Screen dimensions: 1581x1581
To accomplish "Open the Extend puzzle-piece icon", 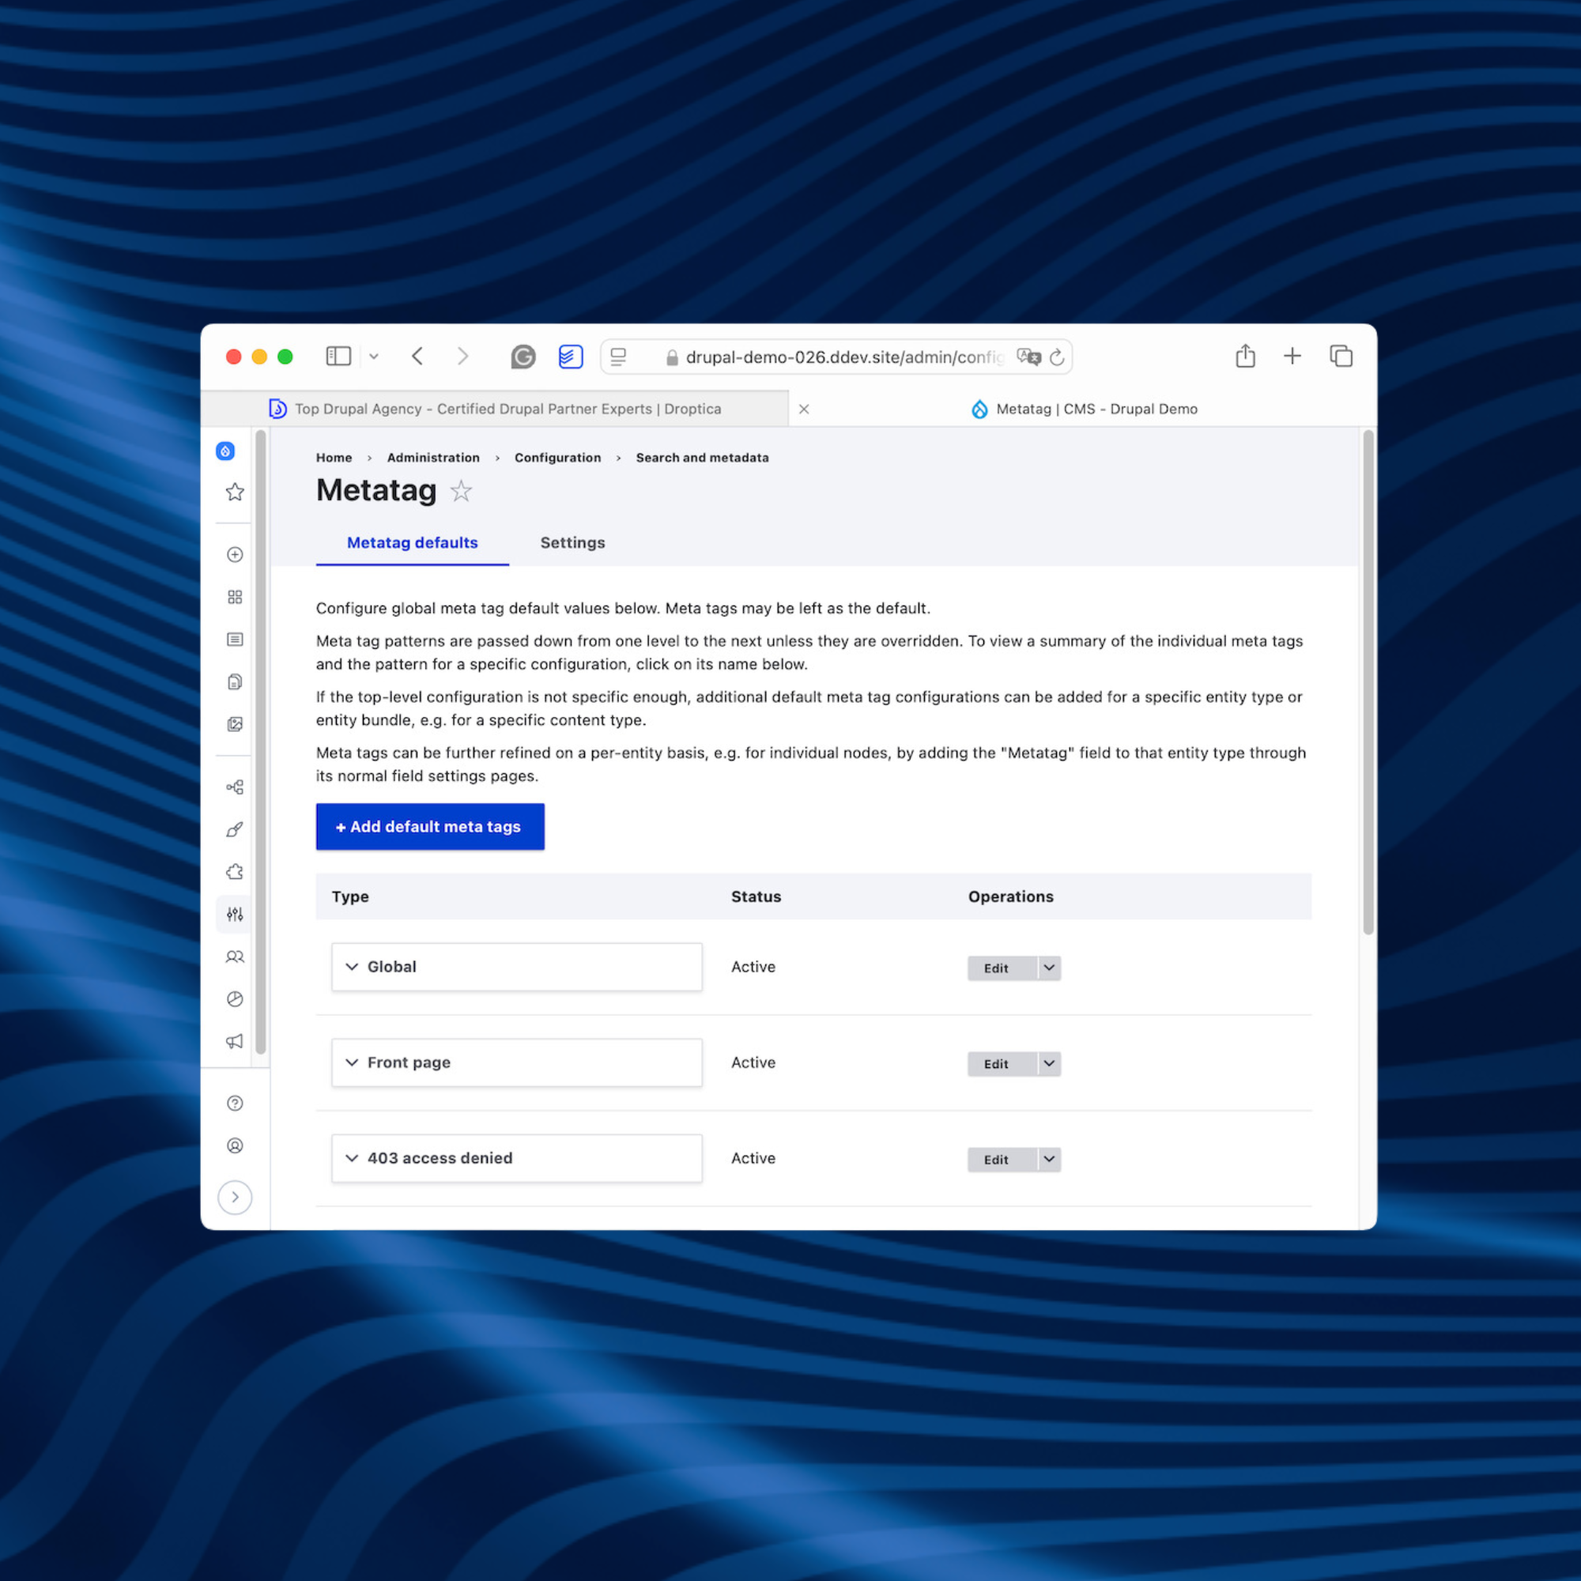I will point(235,871).
